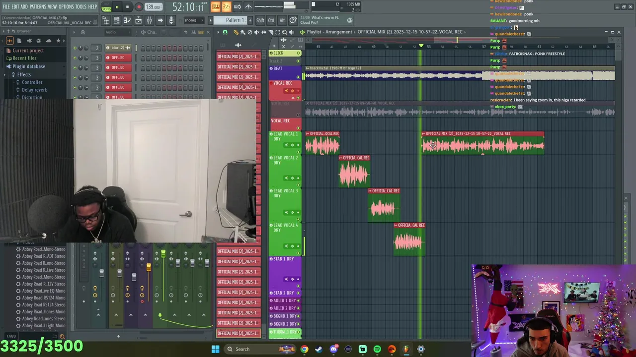Select the Draw pencil tool in Playlist
The width and height of the screenshot is (636, 357).
236,32
